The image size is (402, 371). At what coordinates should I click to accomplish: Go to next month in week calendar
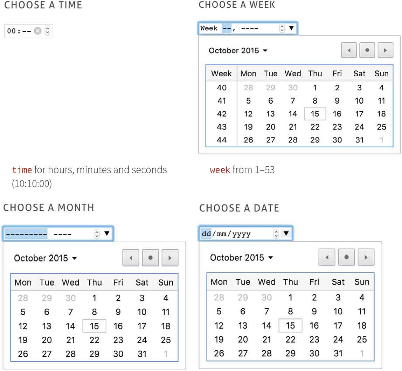coord(385,50)
